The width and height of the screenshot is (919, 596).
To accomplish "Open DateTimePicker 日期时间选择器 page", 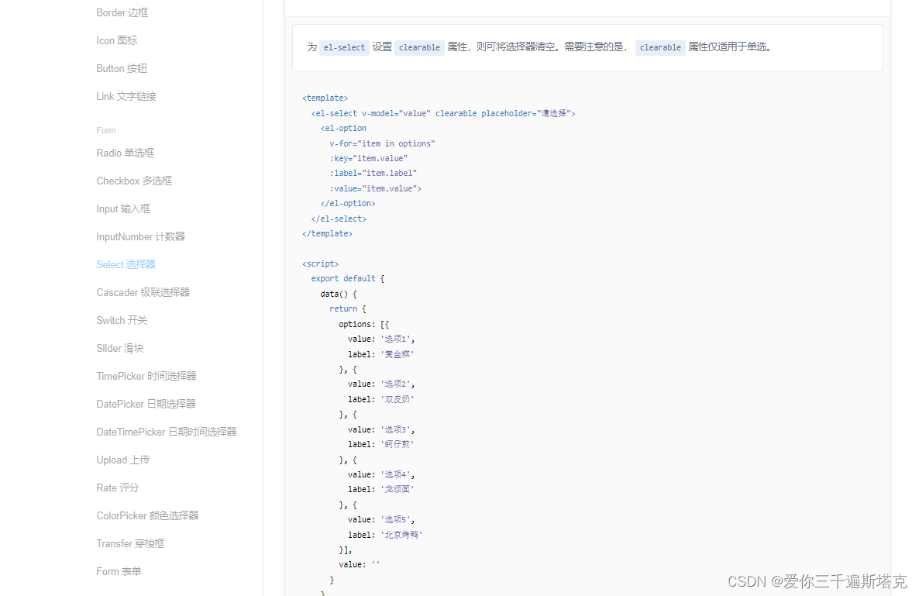I will [x=166, y=432].
